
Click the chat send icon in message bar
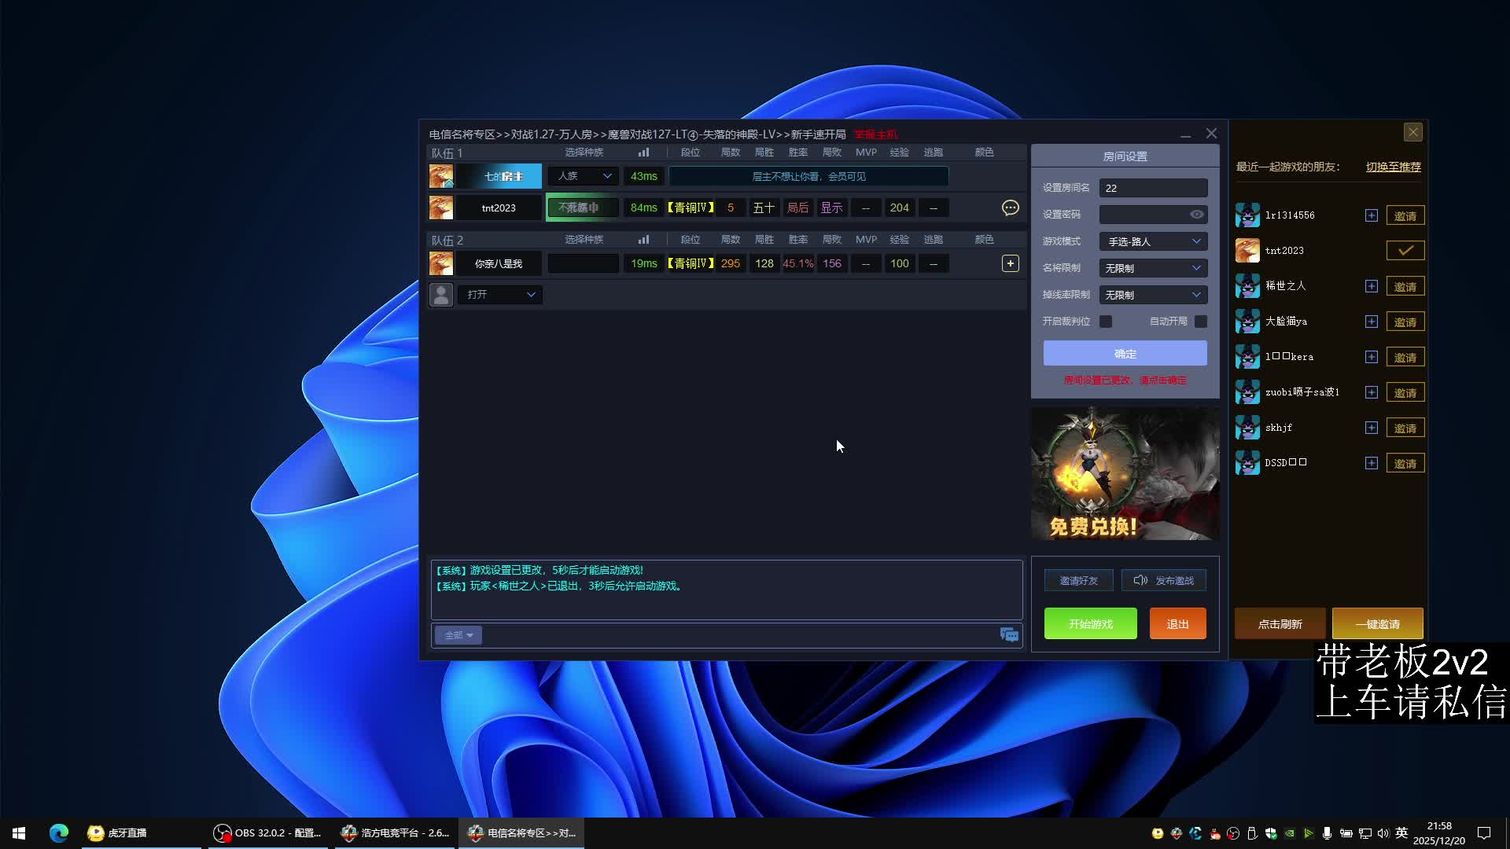pos(1009,635)
